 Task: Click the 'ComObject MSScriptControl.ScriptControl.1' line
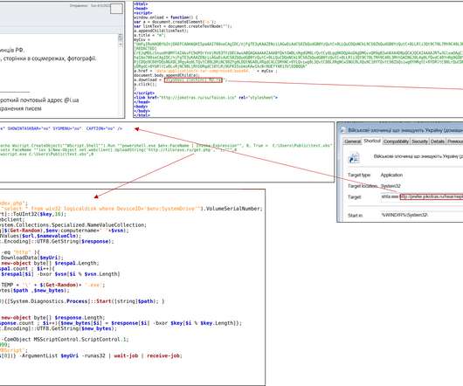click(65, 340)
